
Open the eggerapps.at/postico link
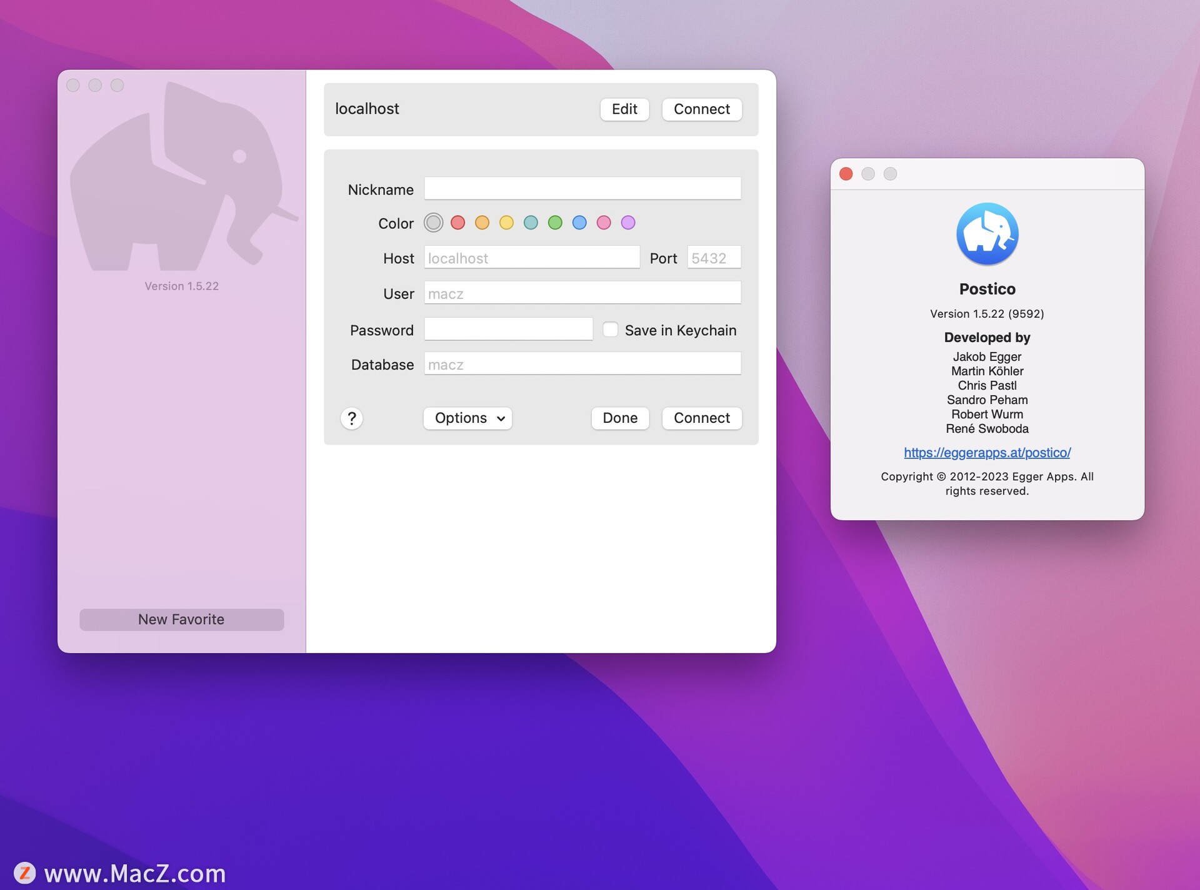tap(987, 452)
